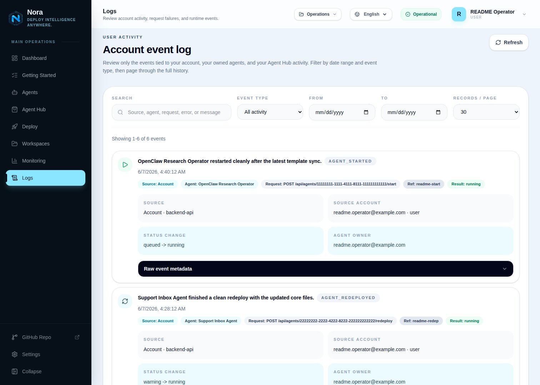
Task: Click the search magnifier icon
Action: tap(121, 112)
